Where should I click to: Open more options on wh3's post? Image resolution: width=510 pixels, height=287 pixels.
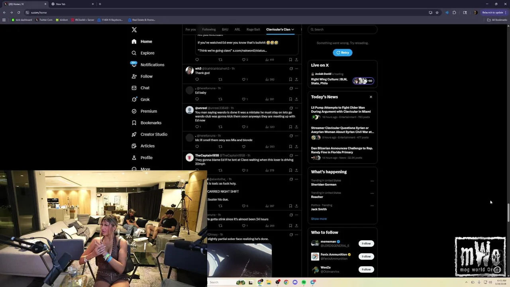pyautogui.click(x=296, y=69)
